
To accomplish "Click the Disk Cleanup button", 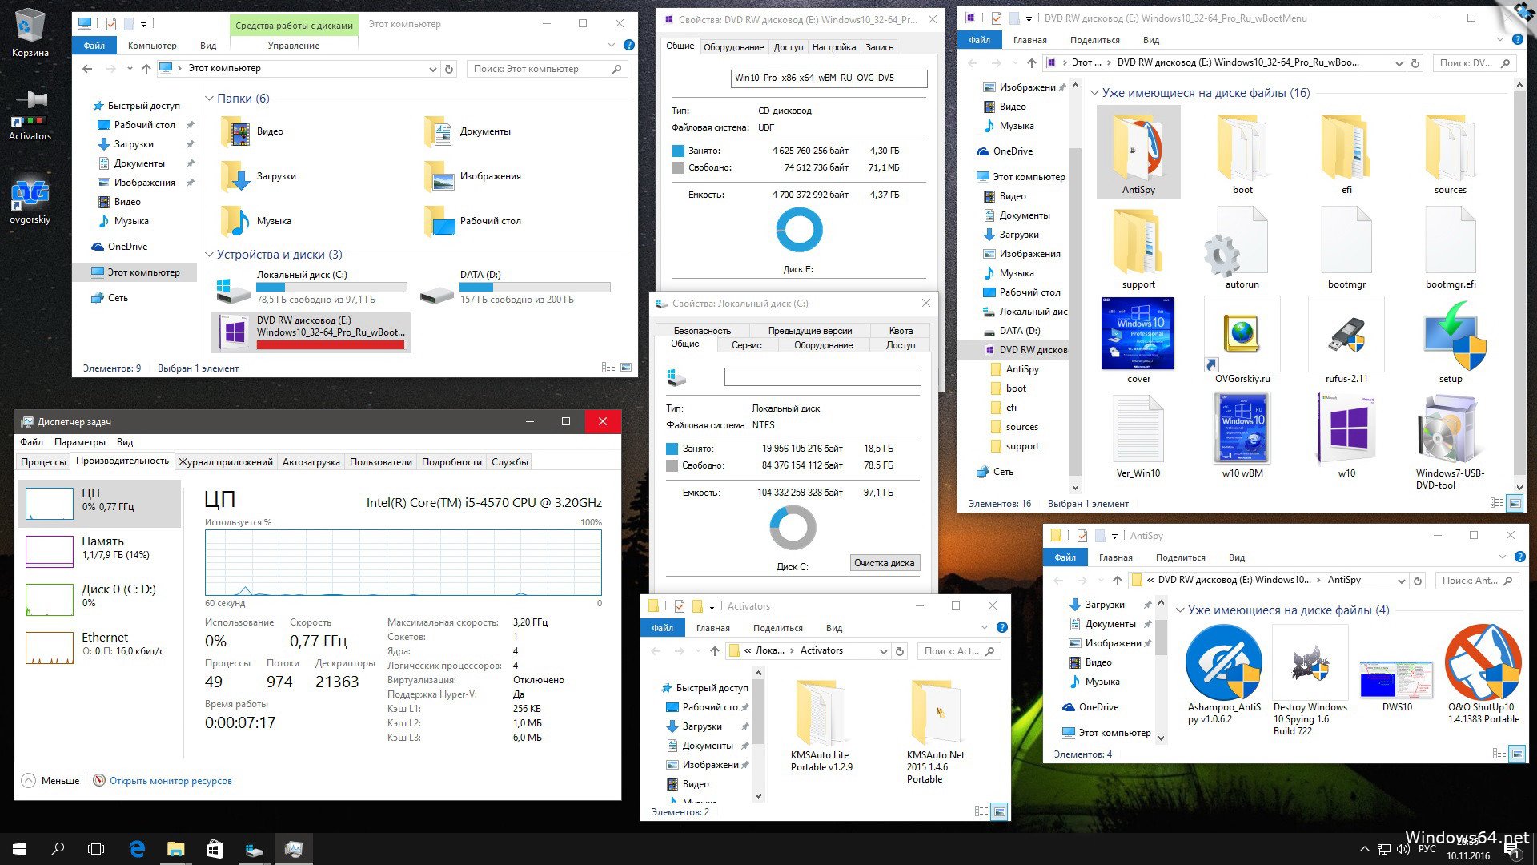I will click(884, 563).
